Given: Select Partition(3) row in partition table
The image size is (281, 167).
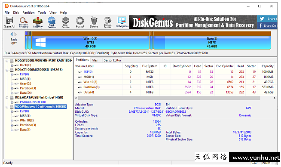Looking at the screenshot, I should click(174, 87).
